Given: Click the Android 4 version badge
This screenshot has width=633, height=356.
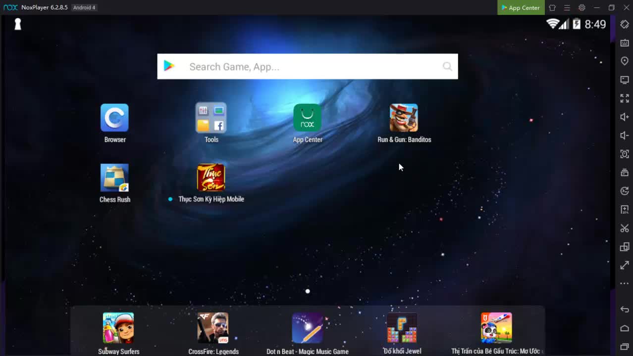Looking at the screenshot, I should pyautogui.click(x=84, y=7).
